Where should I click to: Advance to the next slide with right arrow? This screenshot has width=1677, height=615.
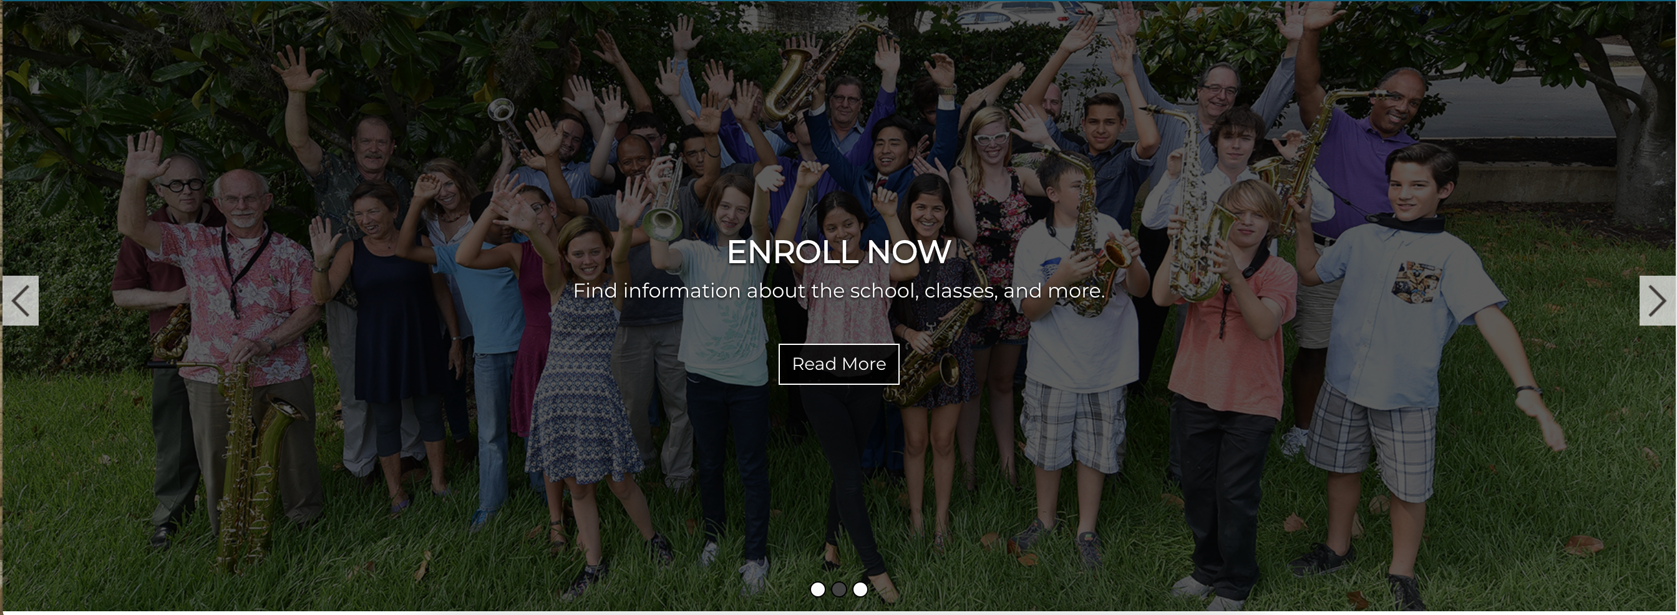pyautogui.click(x=1657, y=301)
